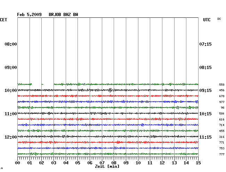Click the axis title 'Zeit [min]'
Image resolution: width=226 pixels, height=172 pixels.
107,166
